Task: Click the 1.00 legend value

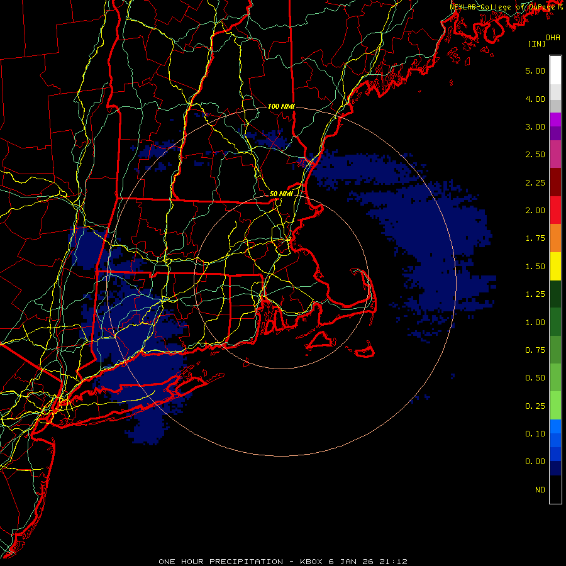Action: point(535,323)
